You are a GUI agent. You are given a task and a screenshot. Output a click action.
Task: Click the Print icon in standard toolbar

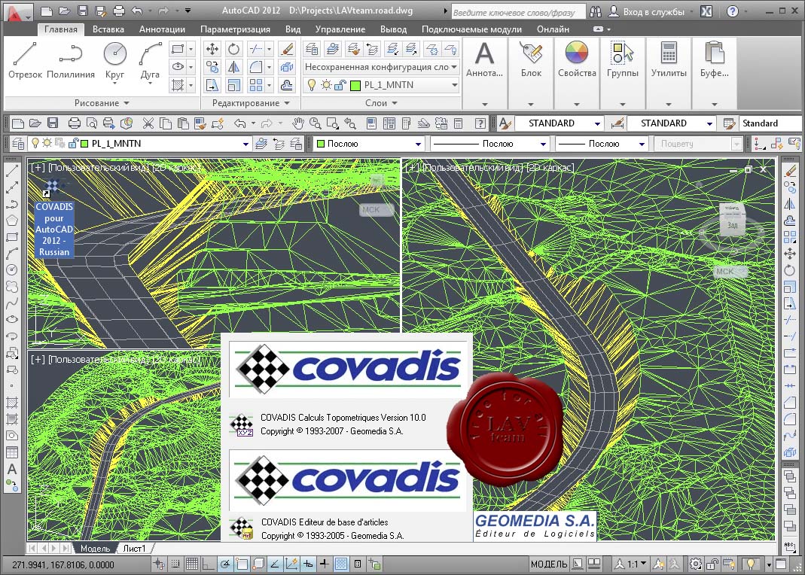click(75, 123)
